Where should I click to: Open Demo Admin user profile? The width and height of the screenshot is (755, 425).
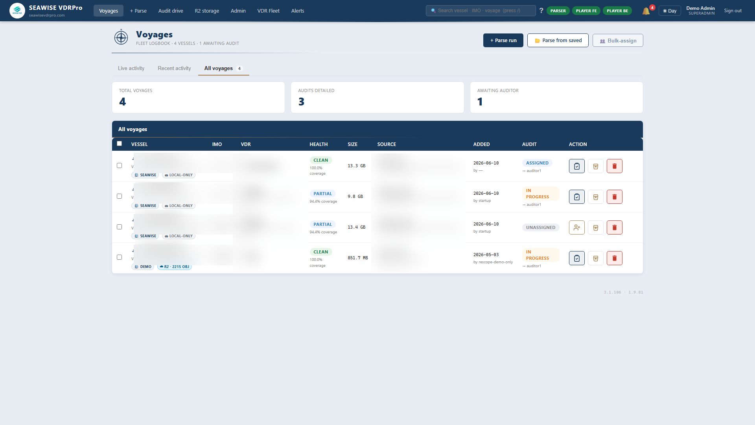(700, 11)
